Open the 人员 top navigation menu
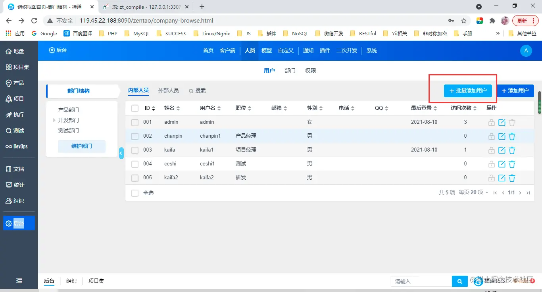542x292 pixels. pyautogui.click(x=250, y=51)
